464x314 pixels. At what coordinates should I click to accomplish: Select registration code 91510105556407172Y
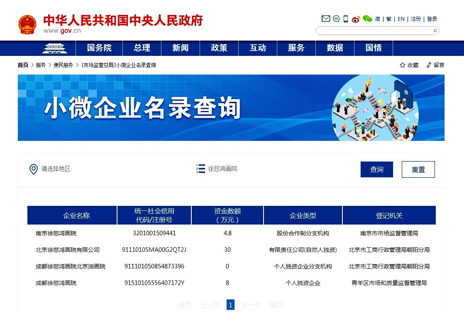point(154,283)
